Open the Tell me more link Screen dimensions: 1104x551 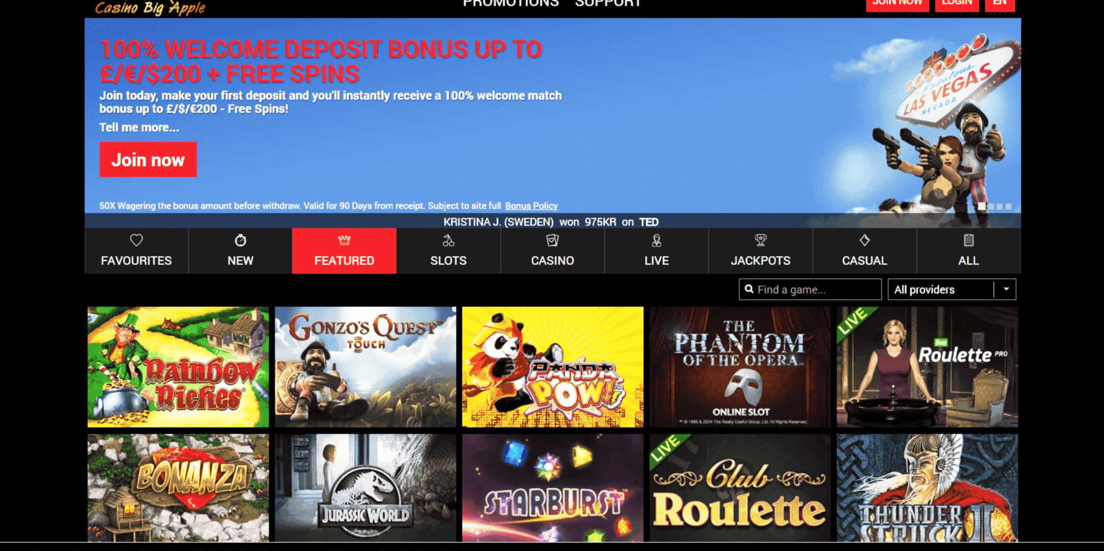(x=139, y=127)
